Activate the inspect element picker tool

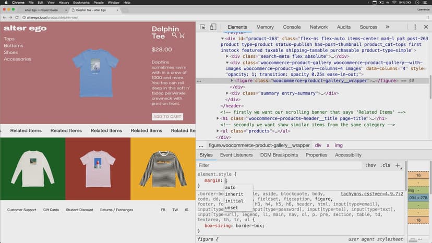(202, 27)
